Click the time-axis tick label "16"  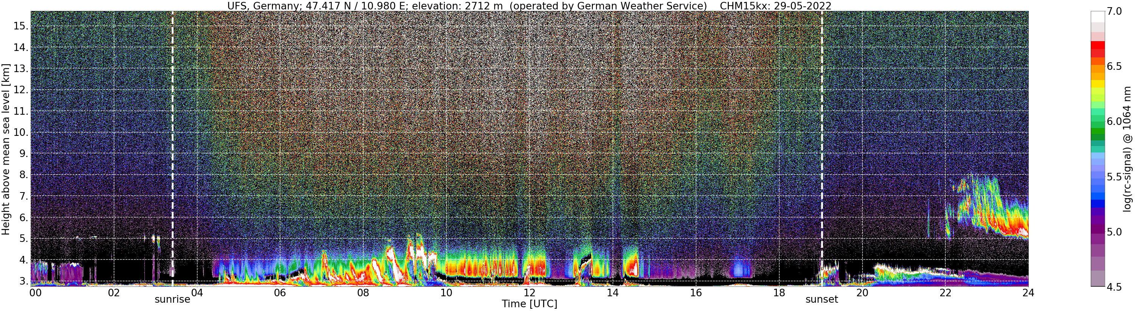click(x=696, y=293)
